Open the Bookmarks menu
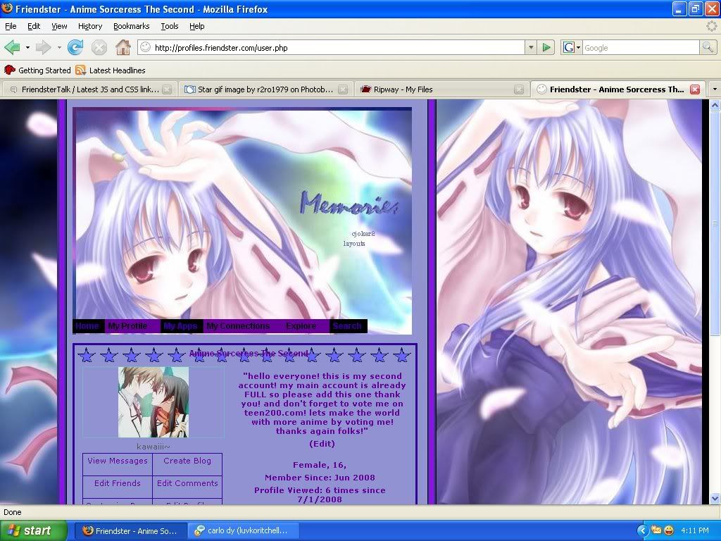721x541 pixels. (131, 26)
